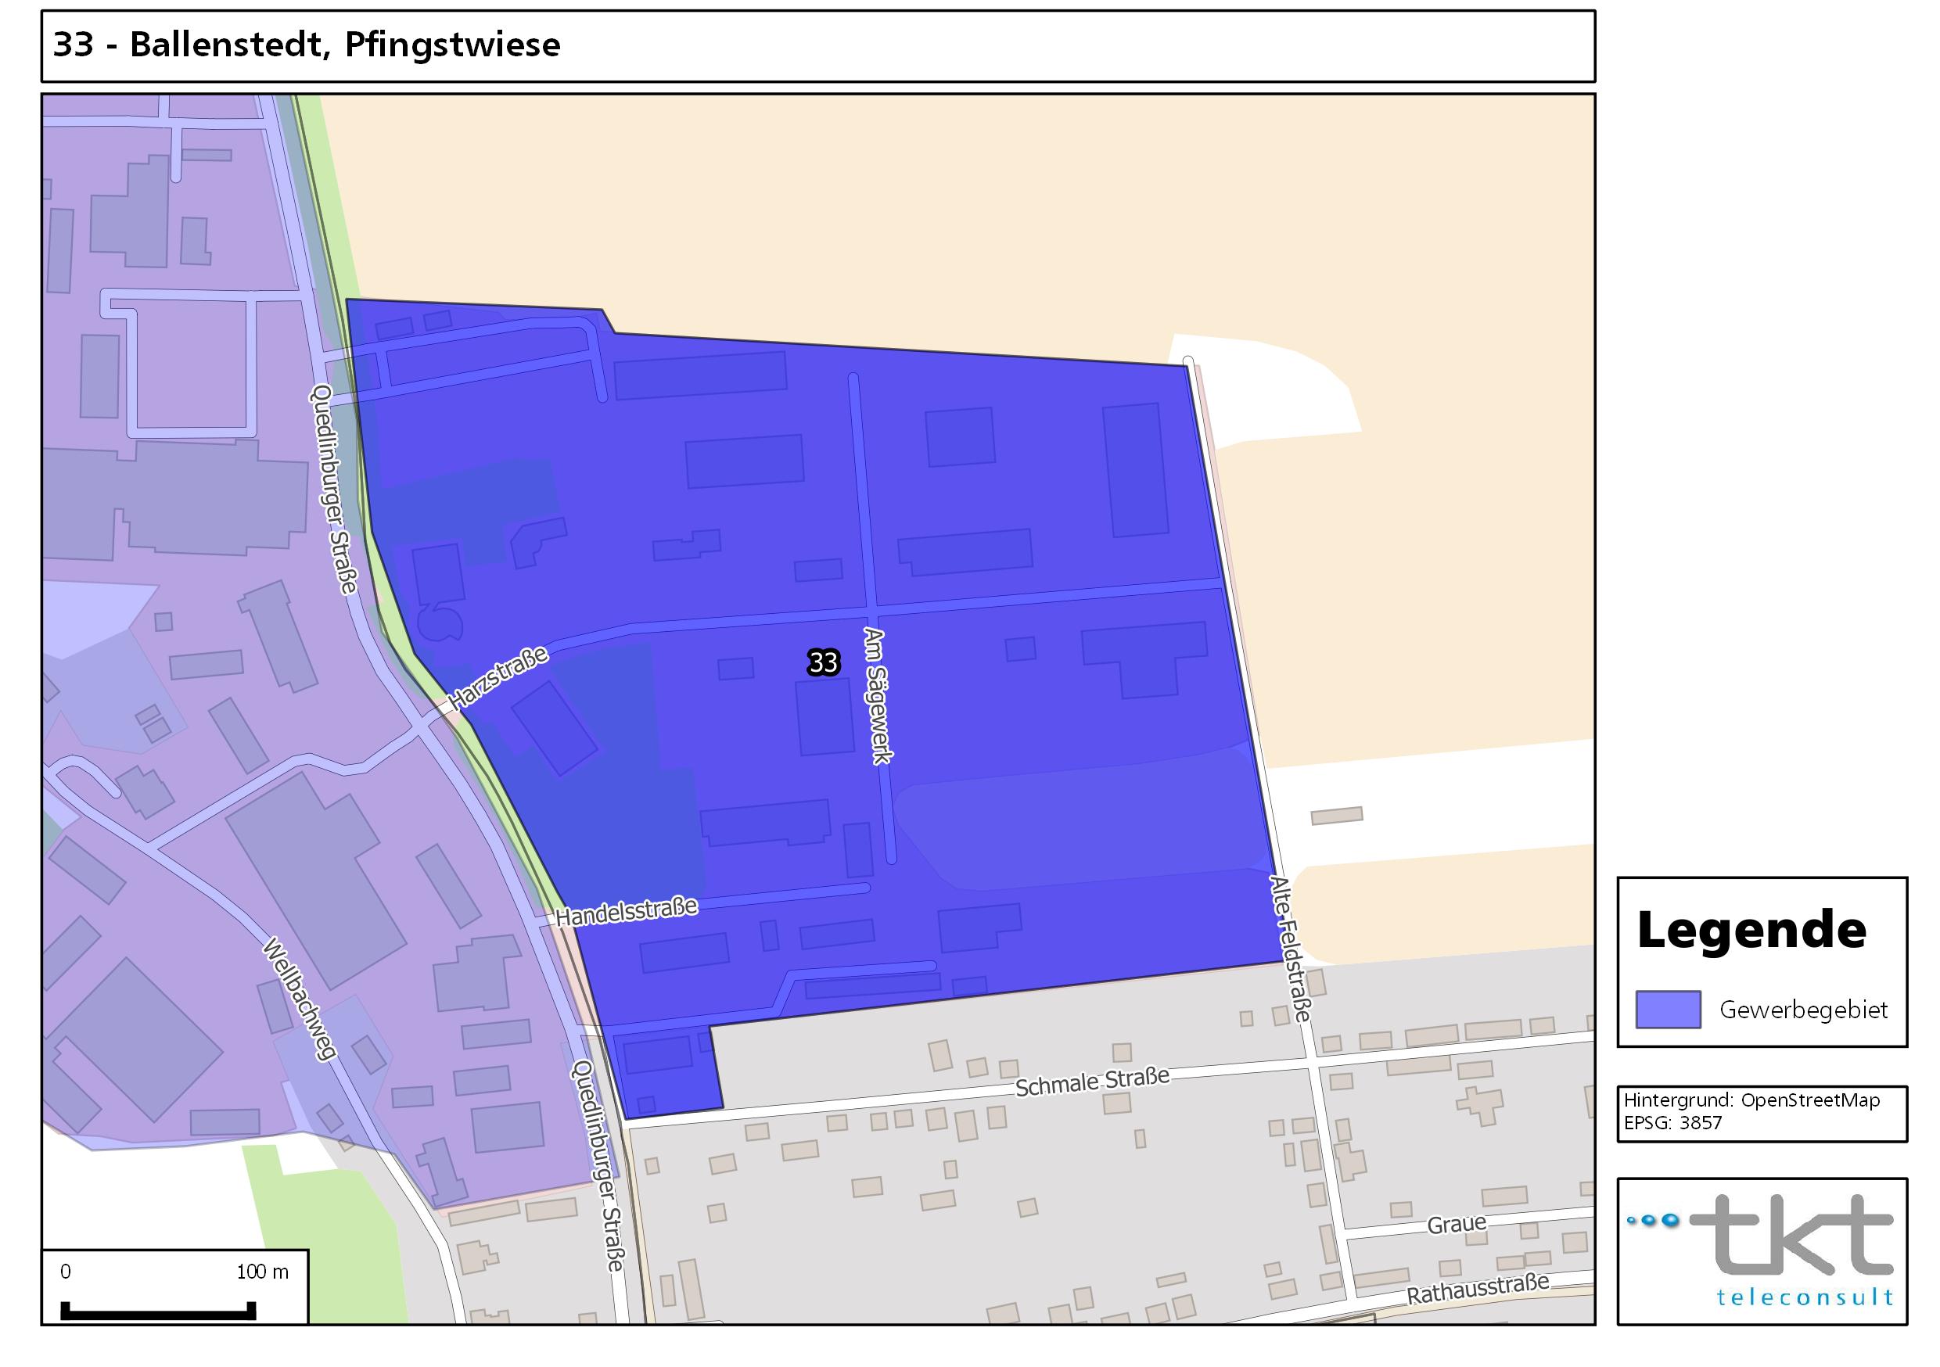The width and height of the screenshot is (1940, 1367).
Task: Click the "Gewerbegebiet" legend label
Action: coord(1803,1010)
